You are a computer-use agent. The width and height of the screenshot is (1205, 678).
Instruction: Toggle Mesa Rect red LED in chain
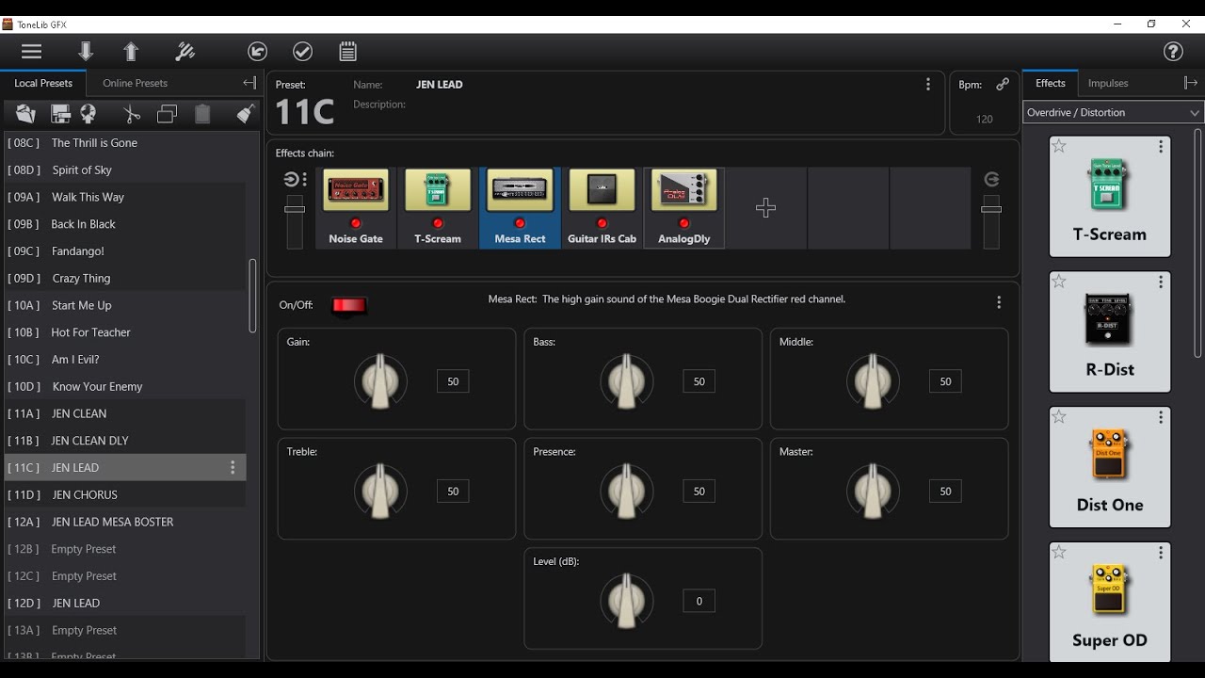point(520,223)
